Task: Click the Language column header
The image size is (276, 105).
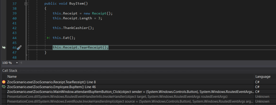Action: (x=263, y=77)
